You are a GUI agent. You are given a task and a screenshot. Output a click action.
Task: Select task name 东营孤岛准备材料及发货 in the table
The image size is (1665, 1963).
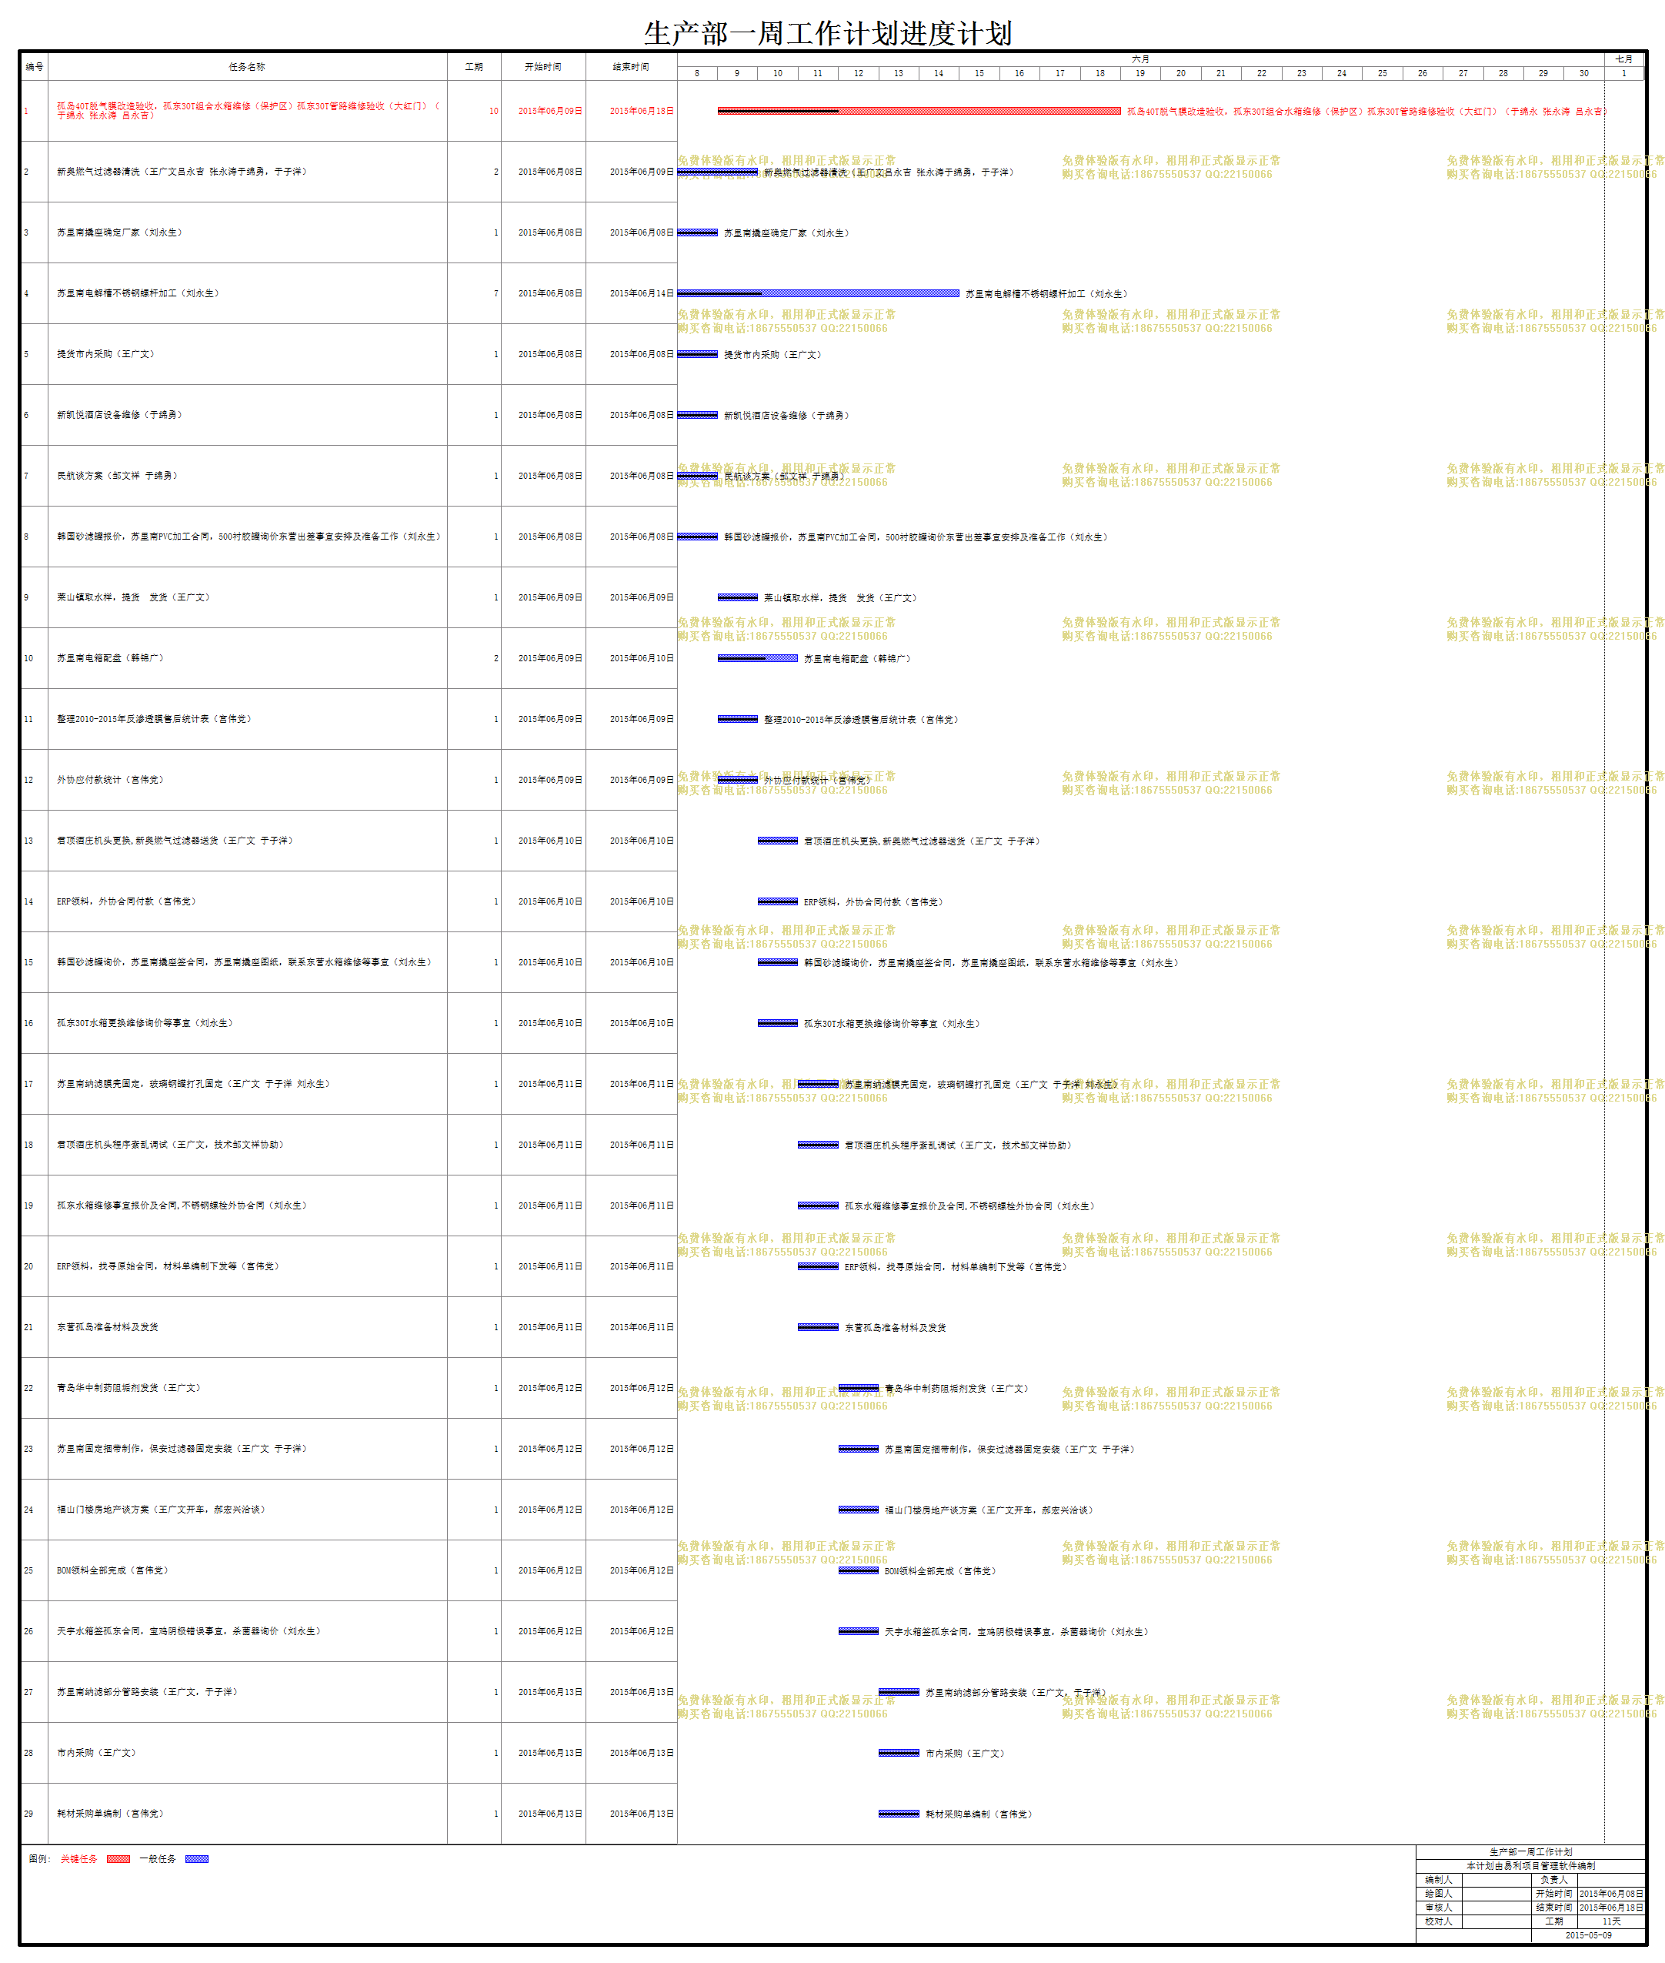[108, 1328]
